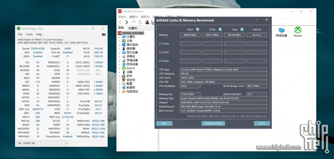Click the ZenTimings app icon in title bar
The width and height of the screenshot is (334, 159).
click(18, 29)
